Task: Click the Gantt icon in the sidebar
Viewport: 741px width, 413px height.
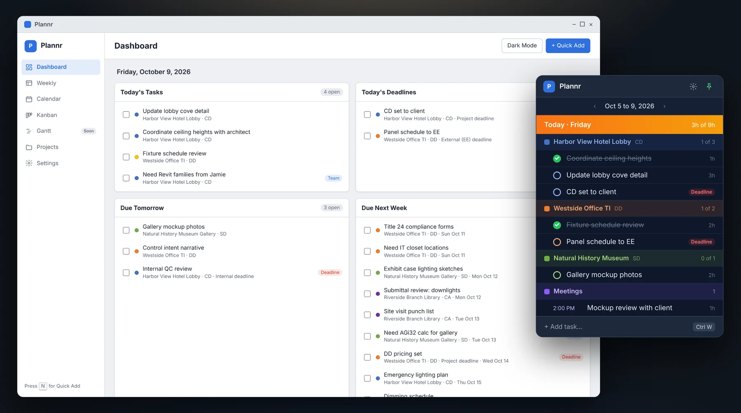Action: click(29, 131)
